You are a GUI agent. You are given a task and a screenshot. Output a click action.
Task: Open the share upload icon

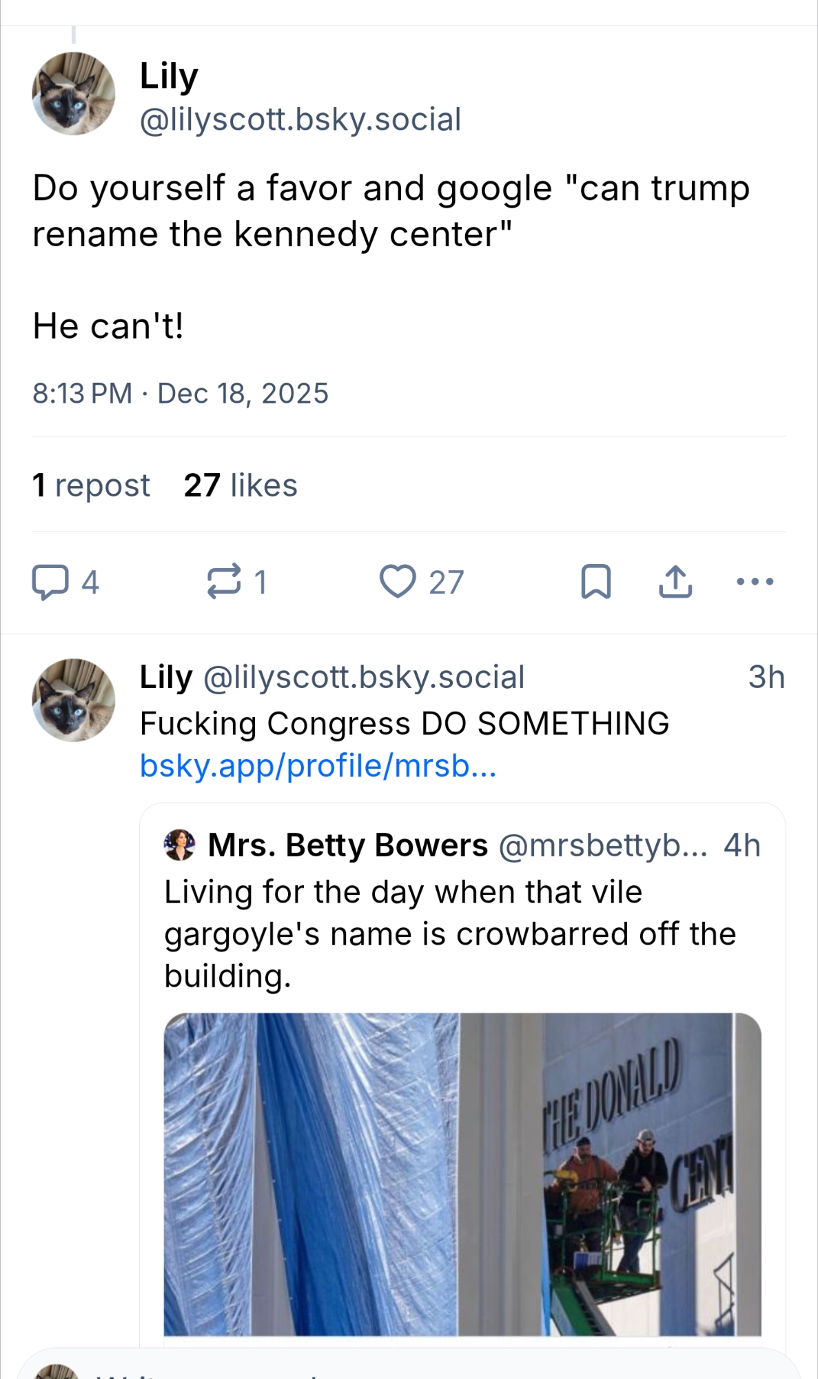(675, 581)
